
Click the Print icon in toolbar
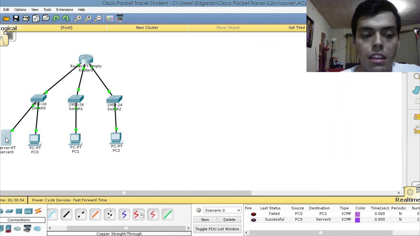[x=26, y=19]
